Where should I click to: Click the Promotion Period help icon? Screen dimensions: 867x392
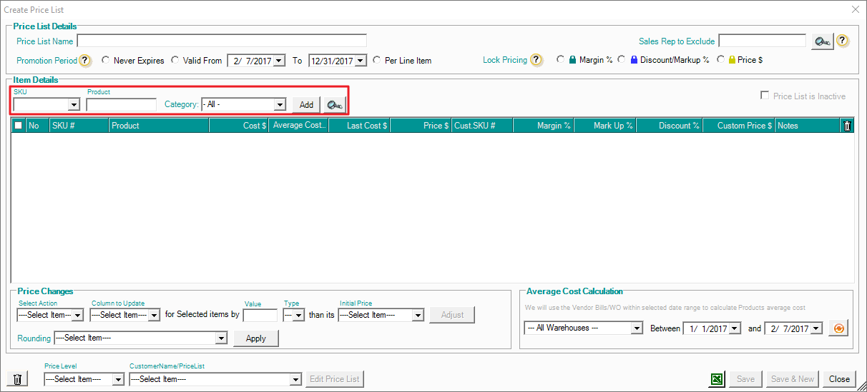coord(85,61)
